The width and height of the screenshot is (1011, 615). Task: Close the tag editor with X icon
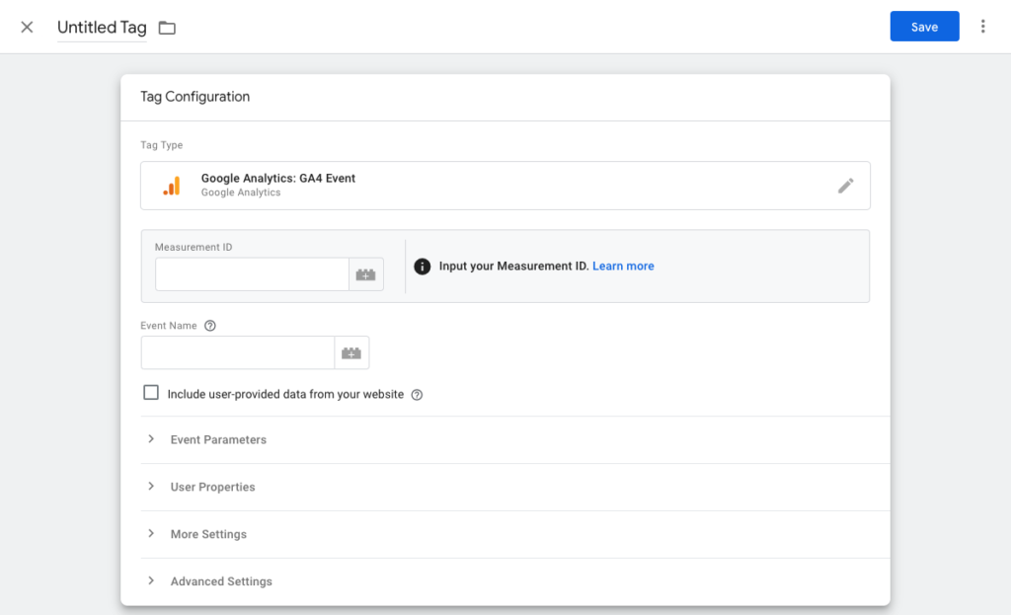pyautogui.click(x=27, y=27)
